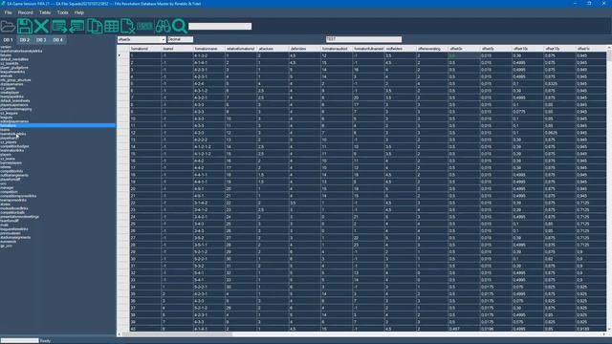Click the formation name cell 5-3-2
The image size is (612, 344).
209,266
